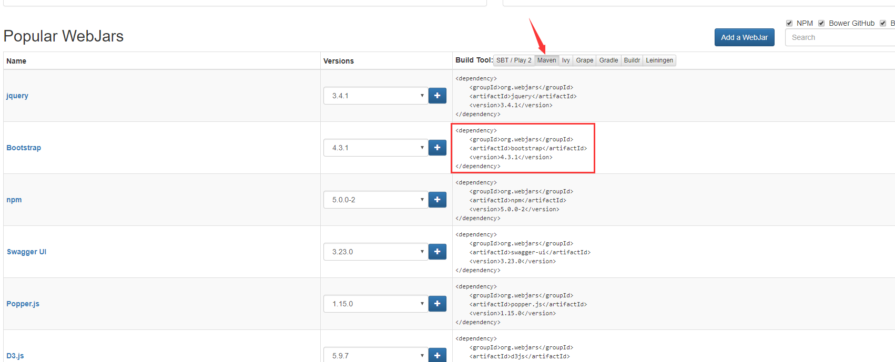Open the D3.js version dropdown showing 5.9.7
895x362 pixels.
[375, 355]
